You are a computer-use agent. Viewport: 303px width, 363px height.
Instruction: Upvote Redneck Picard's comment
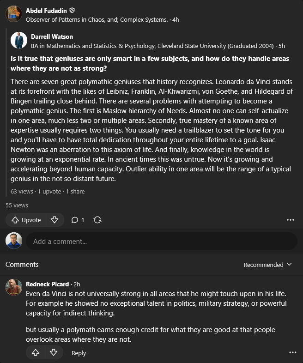coord(36,352)
